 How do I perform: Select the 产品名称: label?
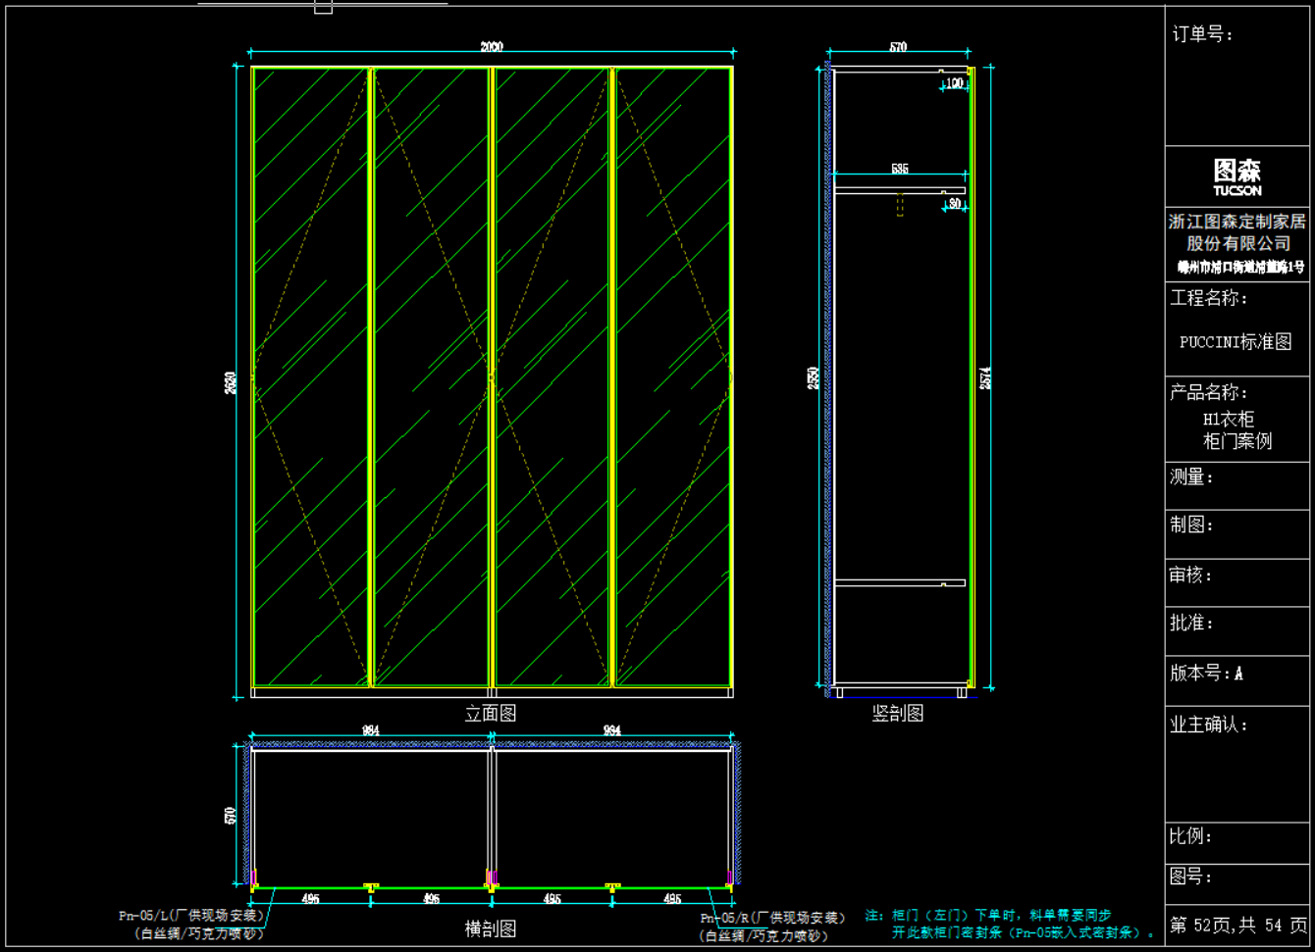1209,392
